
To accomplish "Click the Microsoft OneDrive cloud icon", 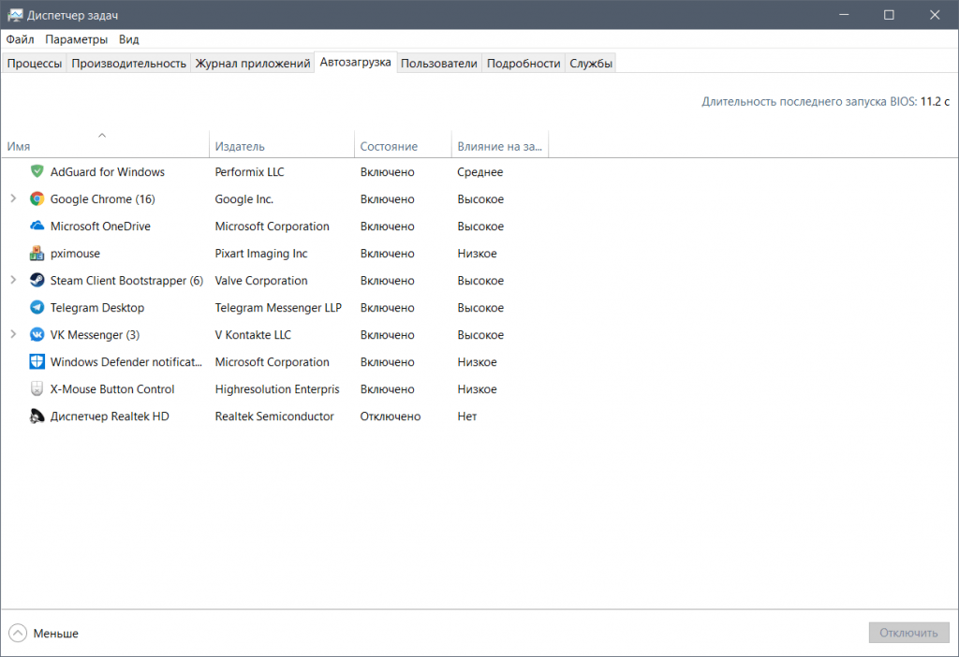I will point(37,226).
